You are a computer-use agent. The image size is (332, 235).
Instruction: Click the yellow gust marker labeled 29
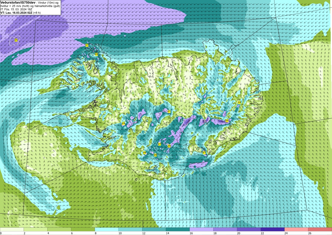coord(123,123)
